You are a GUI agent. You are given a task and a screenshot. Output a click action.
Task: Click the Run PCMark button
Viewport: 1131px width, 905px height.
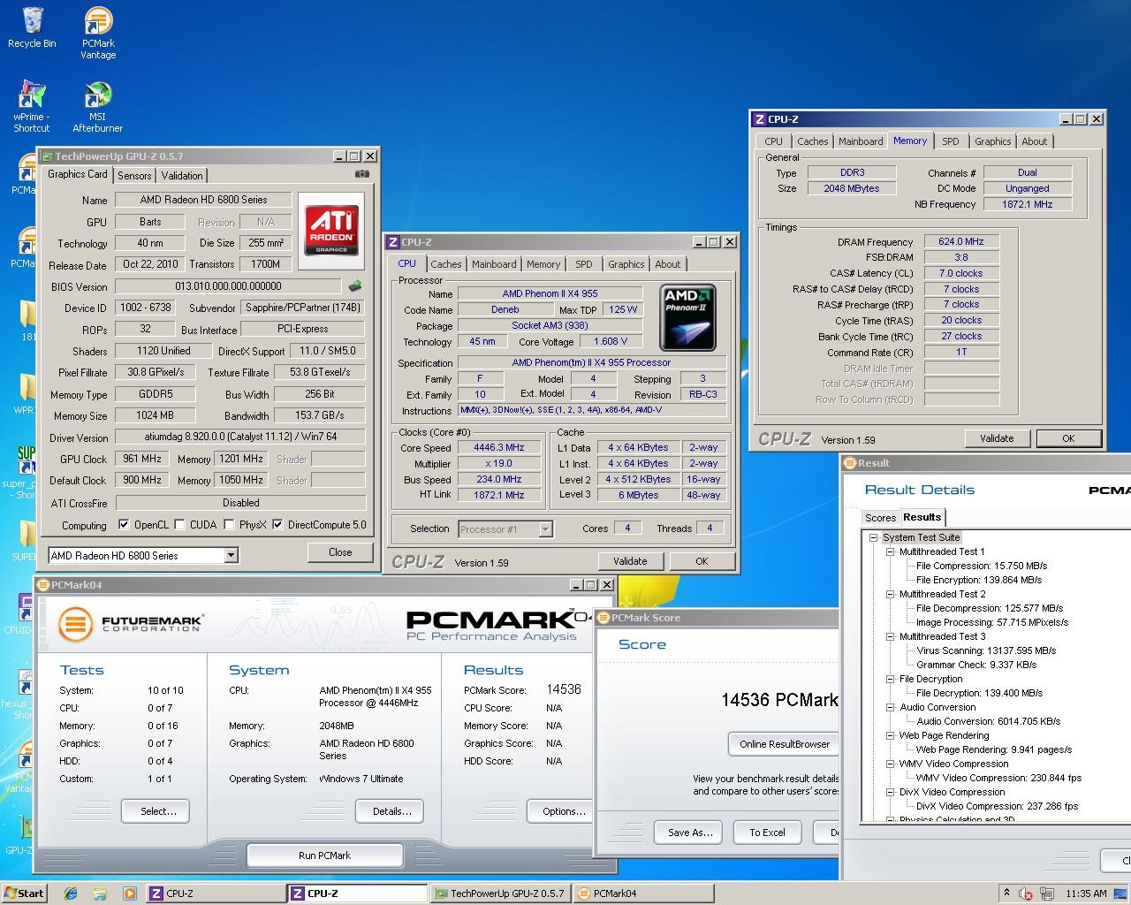tap(324, 856)
